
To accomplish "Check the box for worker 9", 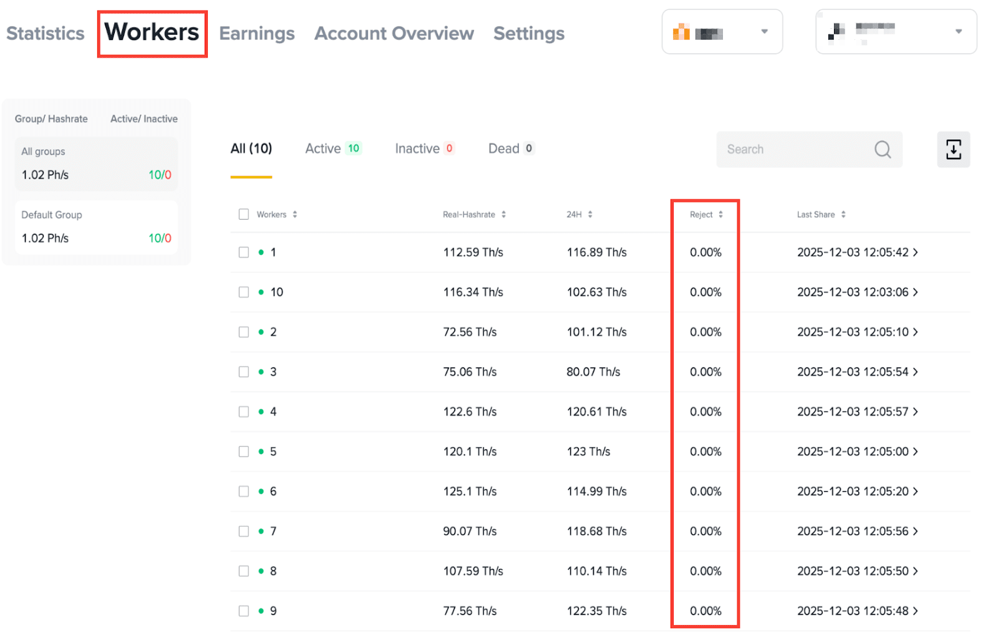I will coord(244,611).
